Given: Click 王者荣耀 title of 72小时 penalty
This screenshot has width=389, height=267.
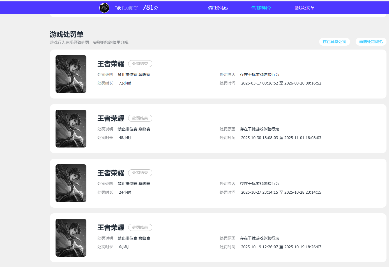Looking at the screenshot, I should pyautogui.click(x=111, y=64).
